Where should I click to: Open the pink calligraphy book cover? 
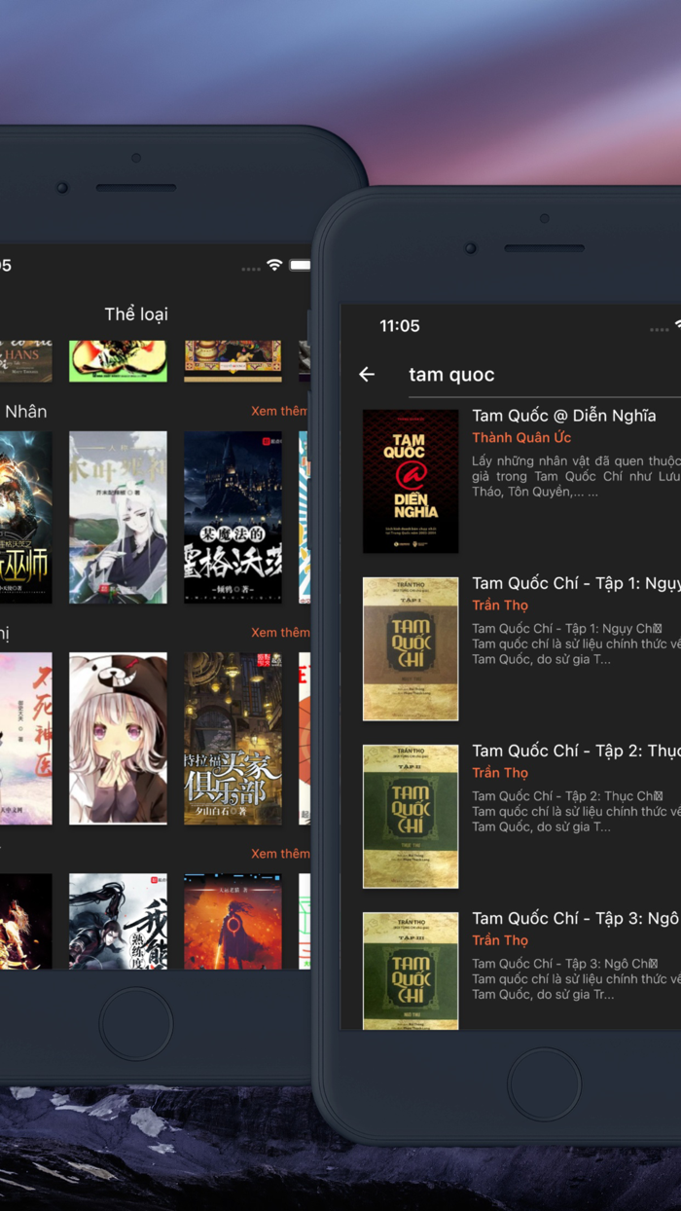pos(25,739)
